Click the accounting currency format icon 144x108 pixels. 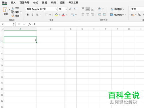pyautogui.click(x=132, y=15)
